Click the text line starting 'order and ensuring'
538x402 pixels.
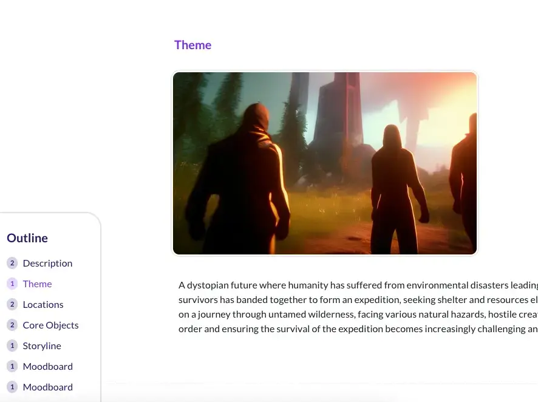358,329
